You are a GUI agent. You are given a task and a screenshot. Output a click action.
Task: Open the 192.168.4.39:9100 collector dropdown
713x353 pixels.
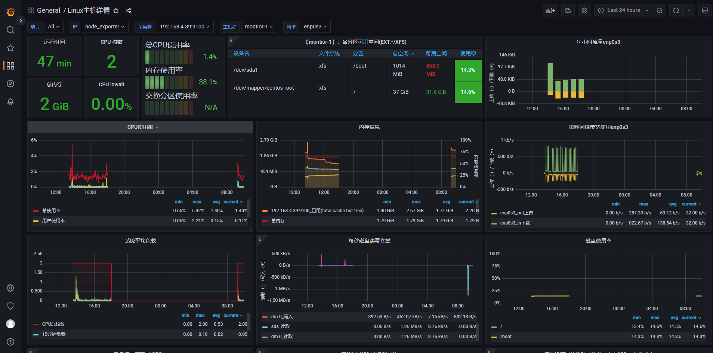(x=185, y=27)
